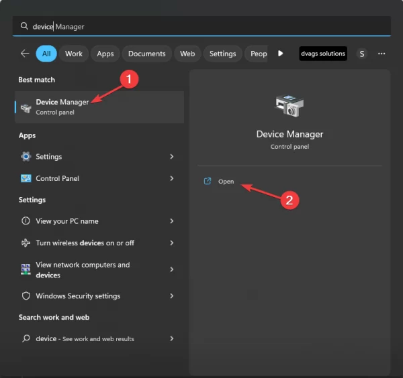This screenshot has width=403, height=378.
Task: Switch to the Web filter tab
Action: point(187,54)
